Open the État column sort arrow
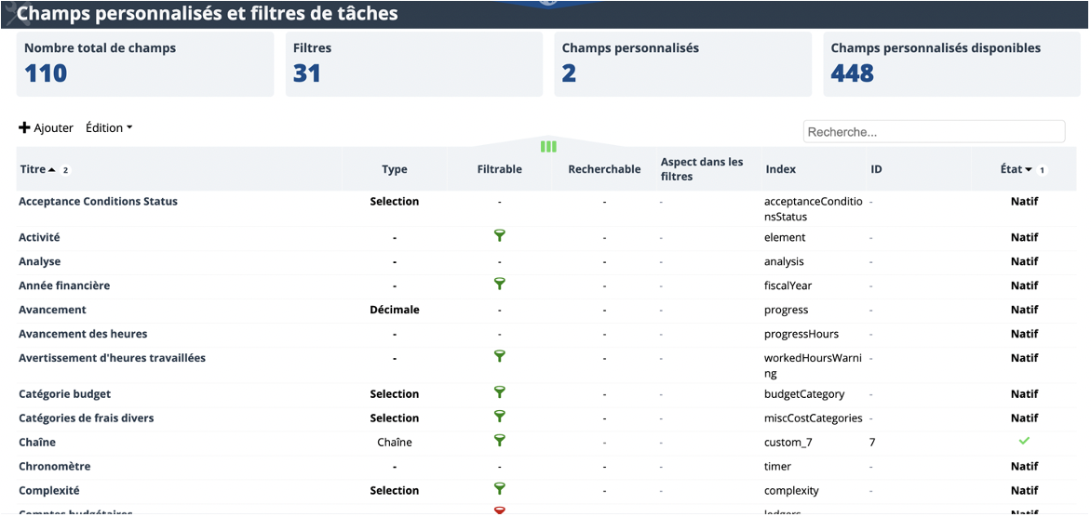The height and width of the screenshot is (517, 1091). (1029, 169)
